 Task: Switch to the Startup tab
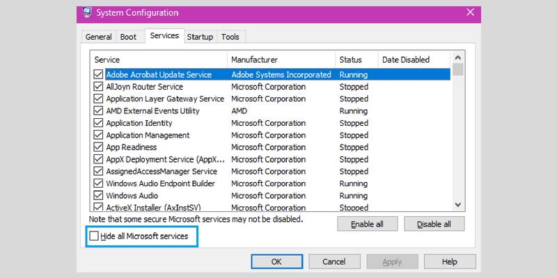pyautogui.click(x=200, y=37)
